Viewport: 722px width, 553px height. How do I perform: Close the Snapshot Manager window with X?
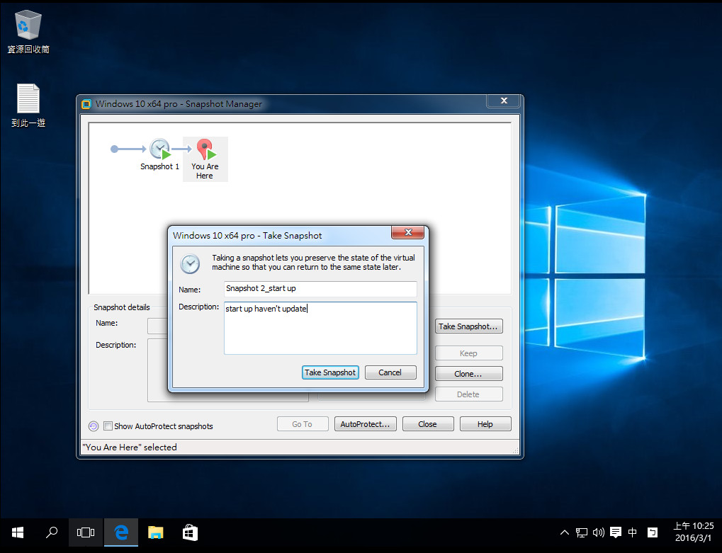(504, 101)
